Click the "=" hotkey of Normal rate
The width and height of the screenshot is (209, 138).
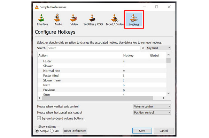point(124,71)
